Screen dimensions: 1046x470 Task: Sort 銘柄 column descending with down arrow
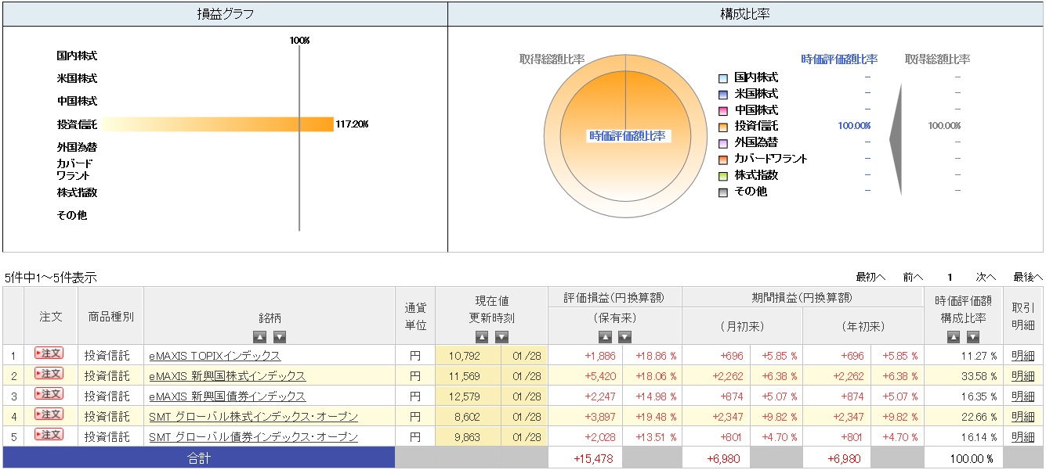click(x=280, y=337)
